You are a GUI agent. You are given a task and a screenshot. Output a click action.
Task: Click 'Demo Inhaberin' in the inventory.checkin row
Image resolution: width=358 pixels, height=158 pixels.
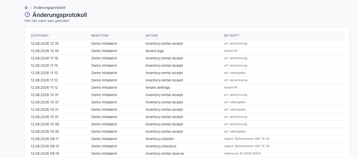tap(104, 139)
